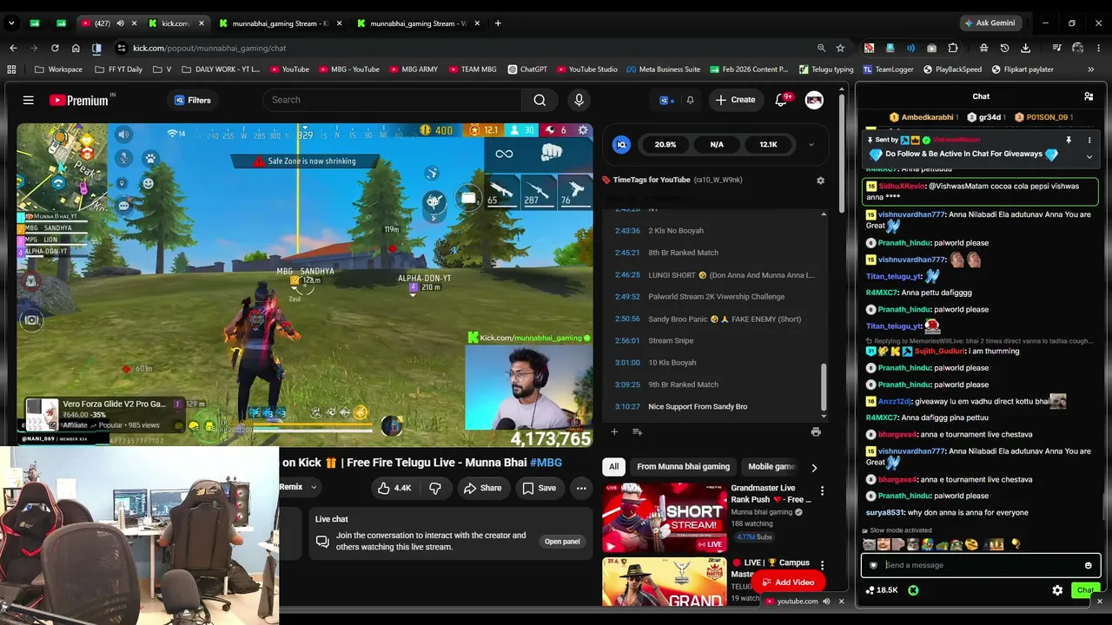Open the live chat panel

click(562, 542)
